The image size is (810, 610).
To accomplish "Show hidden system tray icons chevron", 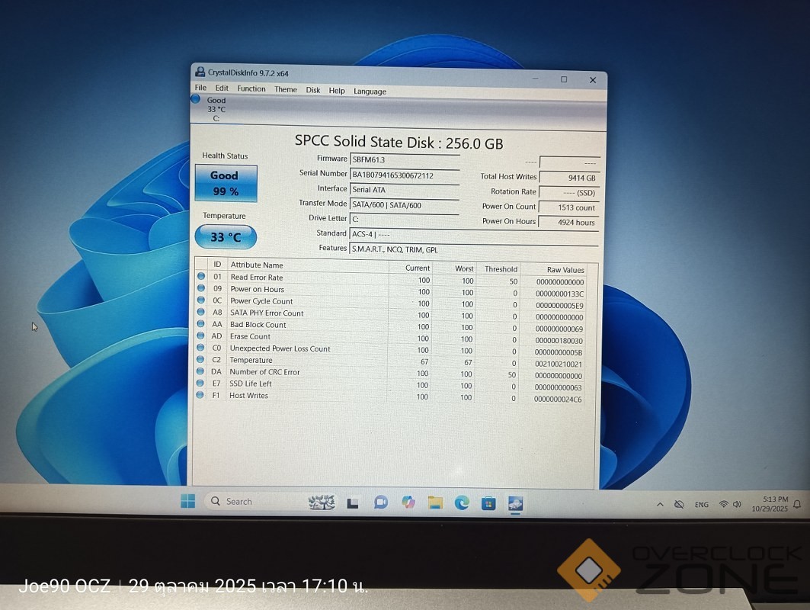I will (x=660, y=504).
